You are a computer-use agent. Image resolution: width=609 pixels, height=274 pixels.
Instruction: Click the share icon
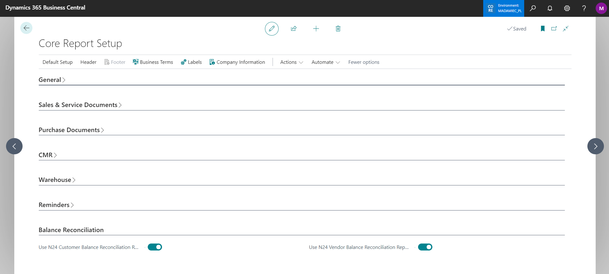pos(294,29)
